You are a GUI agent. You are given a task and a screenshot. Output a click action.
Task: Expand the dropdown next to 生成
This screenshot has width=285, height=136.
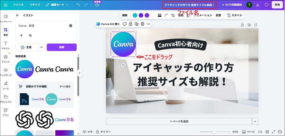tap(42, 47)
